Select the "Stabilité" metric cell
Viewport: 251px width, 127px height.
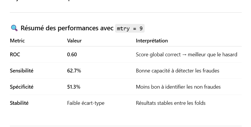click(x=19, y=103)
